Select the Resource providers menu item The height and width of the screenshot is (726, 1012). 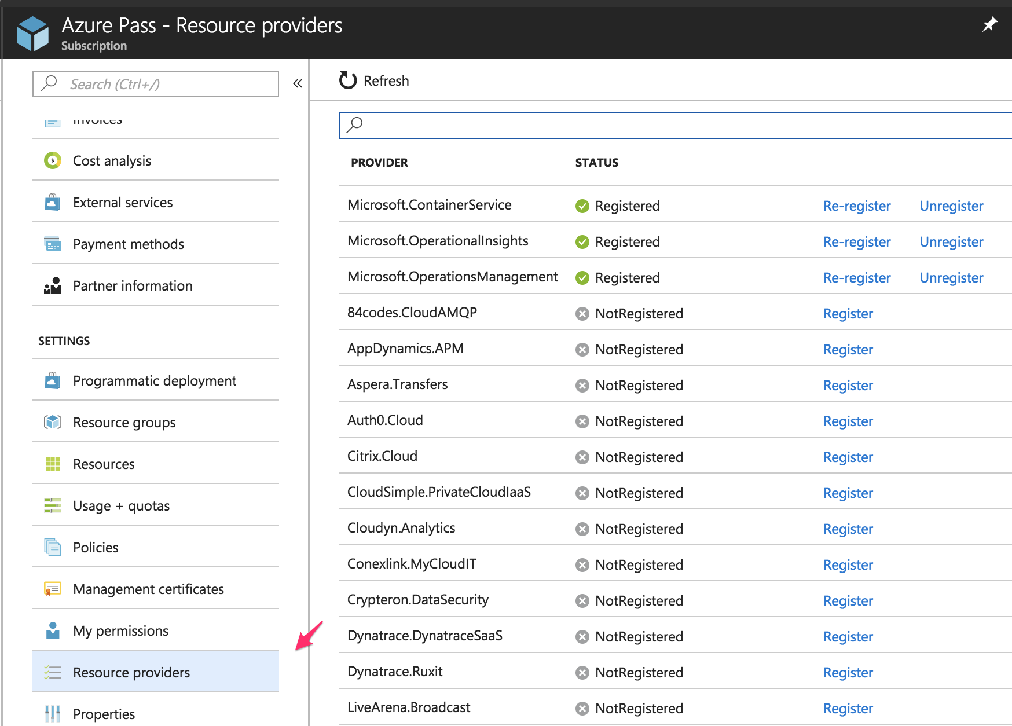(156, 672)
